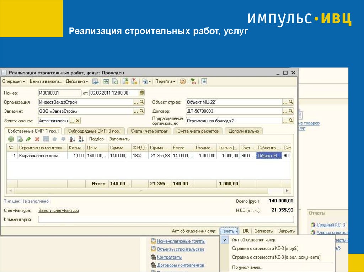
Task: Expand the Печать dropdown button
Action: pos(229,231)
